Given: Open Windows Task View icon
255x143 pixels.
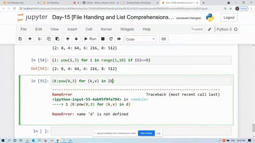Looking at the screenshot, I should coord(21,140).
